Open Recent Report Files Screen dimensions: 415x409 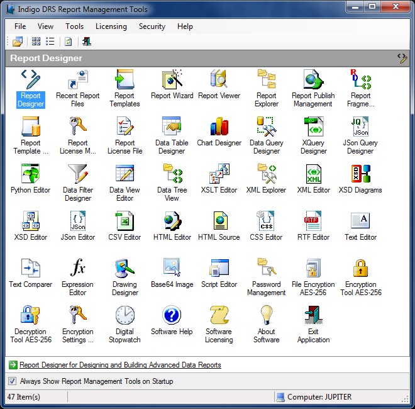tap(77, 89)
